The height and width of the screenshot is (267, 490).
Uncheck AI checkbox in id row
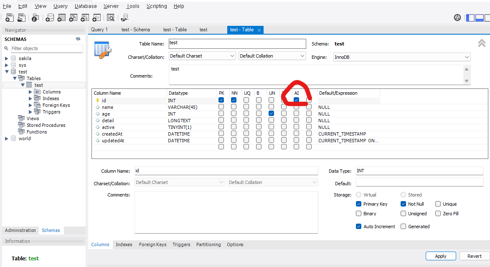pyautogui.click(x=296, y=100)
